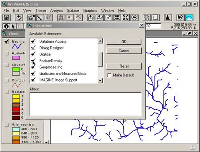Open the Analysis menu
Image resolution: width=200 pixels, height=152 pixels.
(56, 10)
